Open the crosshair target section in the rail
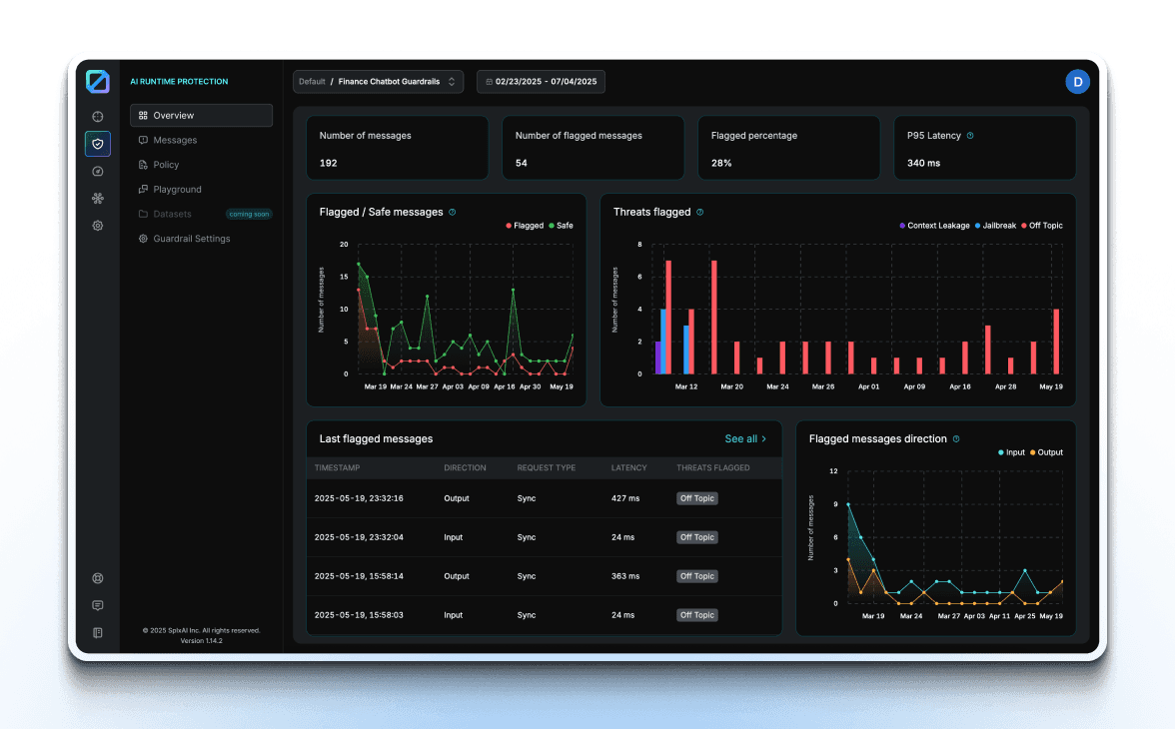This screenshot has width=1175, height=729. point(98,117)
